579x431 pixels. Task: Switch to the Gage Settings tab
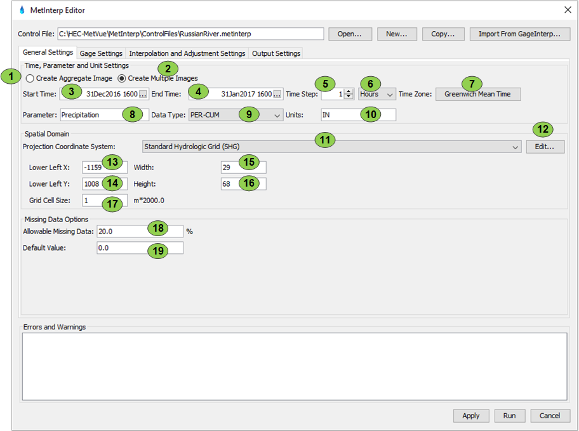pos(101,54)
